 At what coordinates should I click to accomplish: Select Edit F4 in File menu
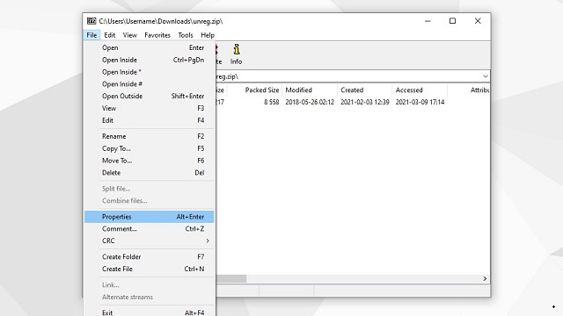click(x=149, y=120)
